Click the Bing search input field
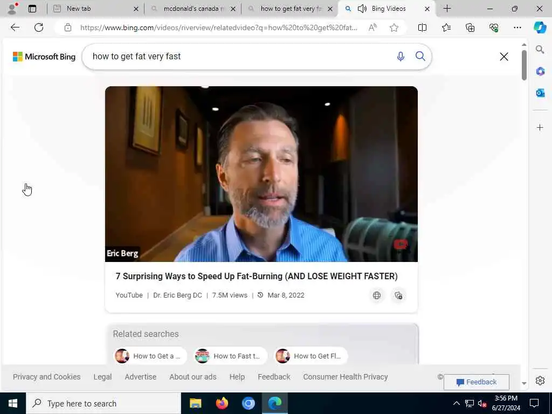Image resolution: width=552 pixels, height=414 pixels. pyautogui.click(x=239, y=56)
